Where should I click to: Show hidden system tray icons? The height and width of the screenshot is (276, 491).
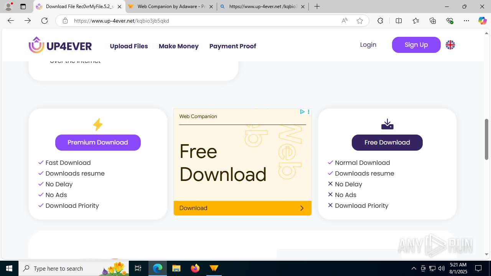coord(414,268)
